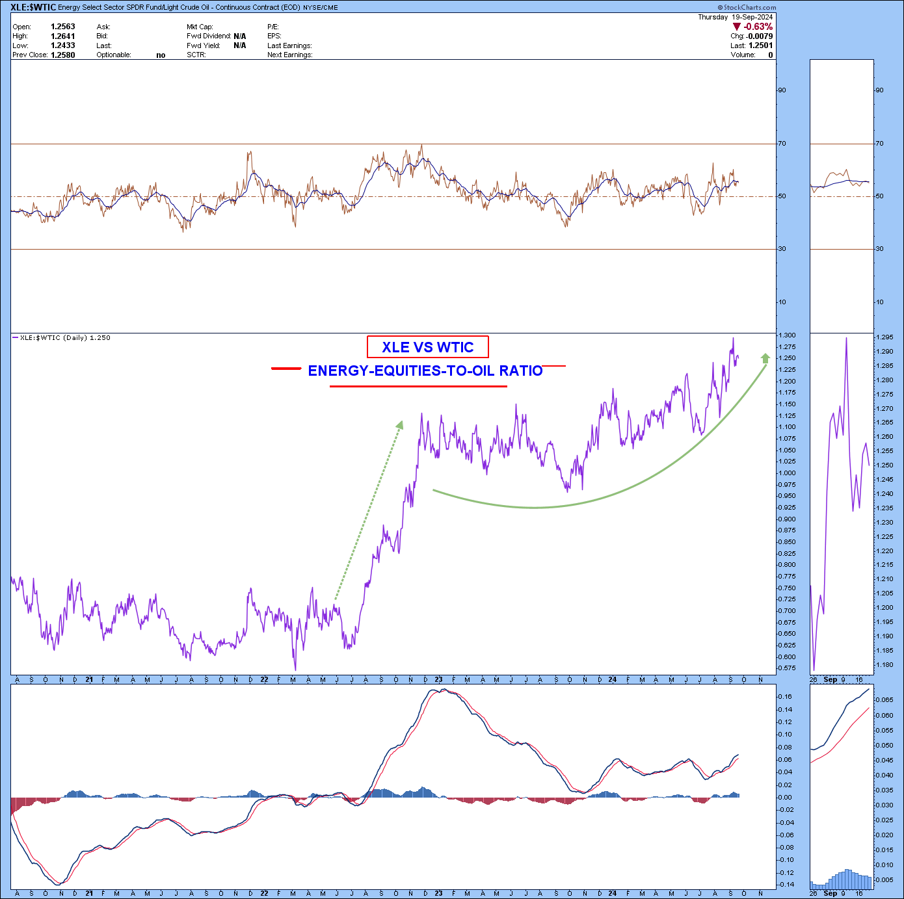The width and height of the screenshot is (904, 899).
Task: Click the red underline below ENERGY-EQUITIES-TO-OIL RATIO
Action: (x=418, y=387)
